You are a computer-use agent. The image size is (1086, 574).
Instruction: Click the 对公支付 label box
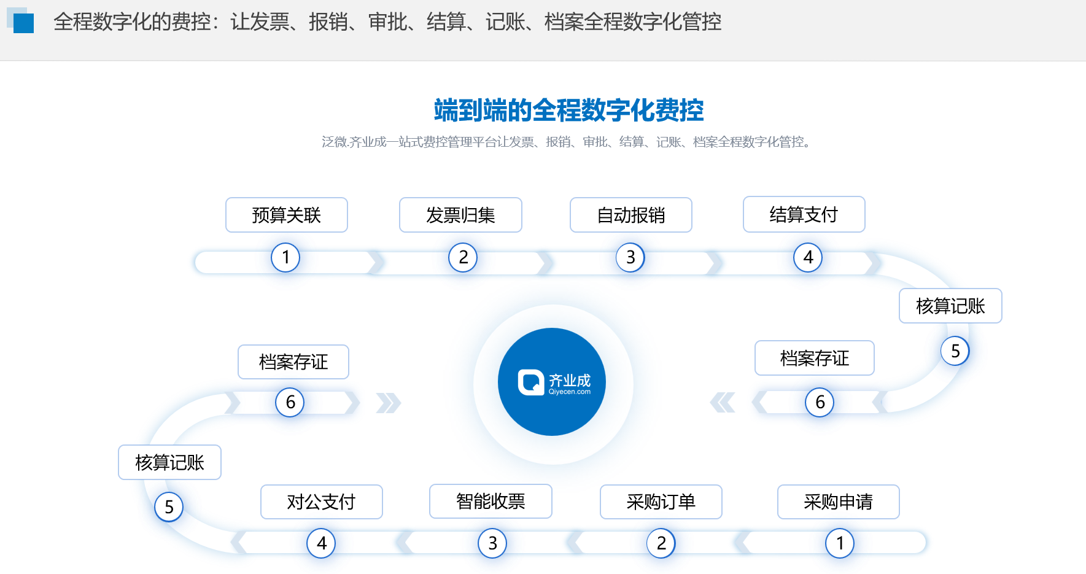coord(322,502)
